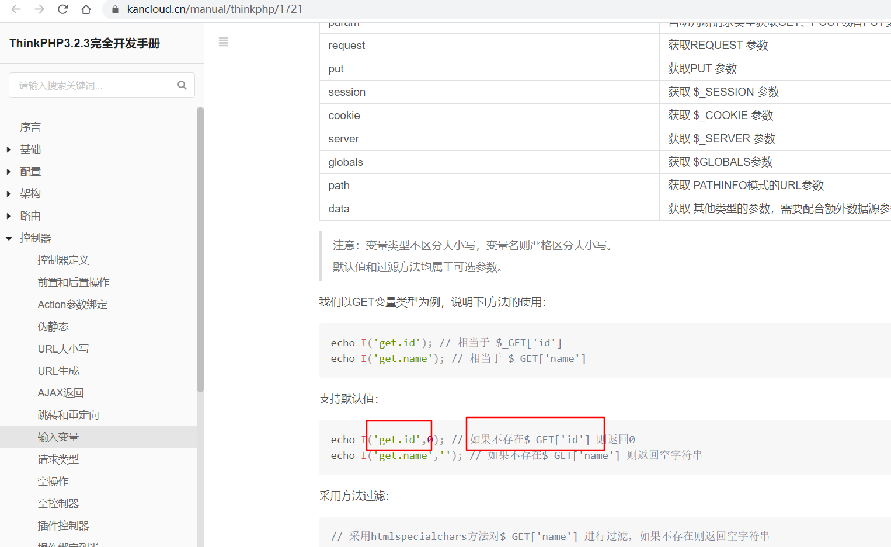Click the globals table cell
This screenshot has height=547, width=891.
489,162
